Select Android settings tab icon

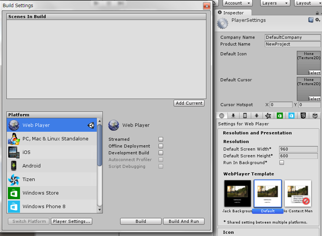(256, 116)
